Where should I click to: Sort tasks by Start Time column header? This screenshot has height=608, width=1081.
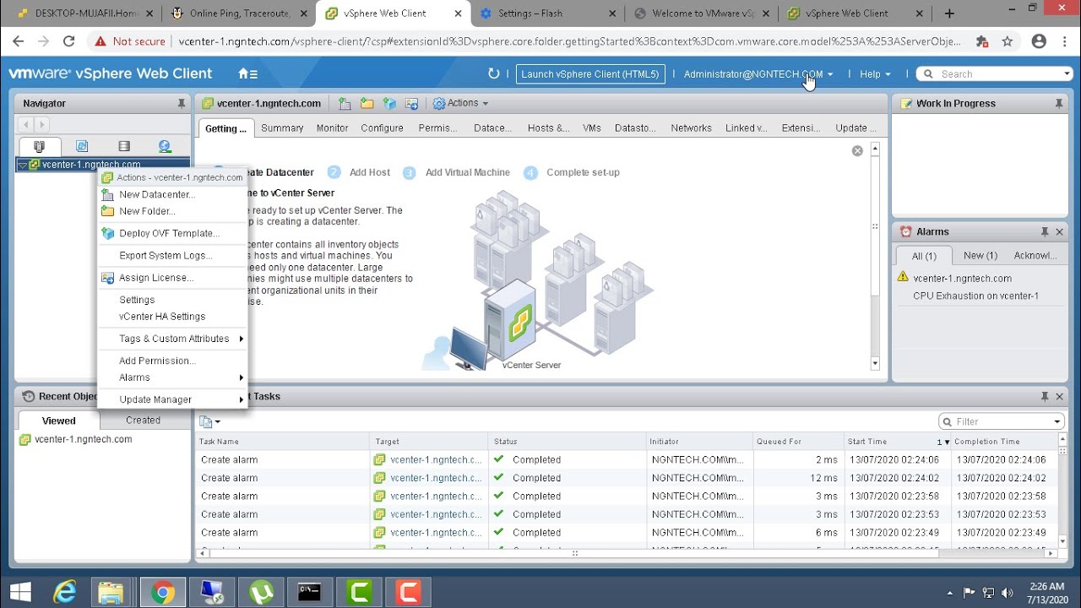coord(898,442)
